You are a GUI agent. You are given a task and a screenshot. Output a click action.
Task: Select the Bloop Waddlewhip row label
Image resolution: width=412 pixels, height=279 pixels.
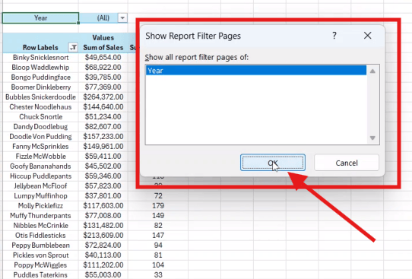pos(40,67)
